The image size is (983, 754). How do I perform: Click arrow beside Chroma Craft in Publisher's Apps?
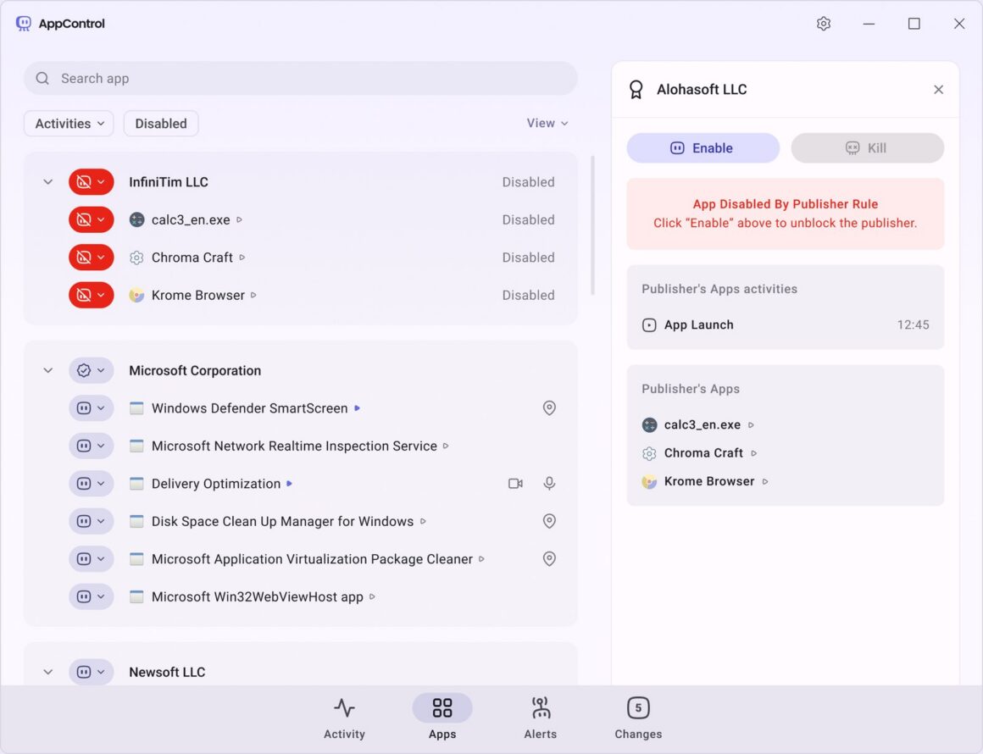click(x=754, y=453)
